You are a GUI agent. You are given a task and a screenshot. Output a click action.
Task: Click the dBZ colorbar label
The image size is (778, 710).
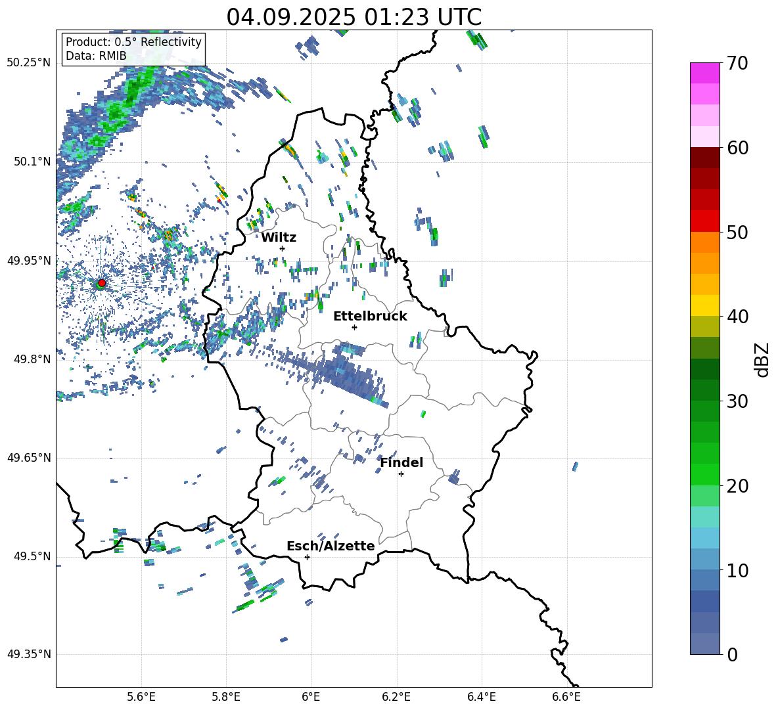[x=762, y=359]
